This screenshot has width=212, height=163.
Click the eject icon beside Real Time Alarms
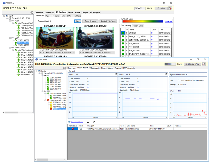point(88,122)
